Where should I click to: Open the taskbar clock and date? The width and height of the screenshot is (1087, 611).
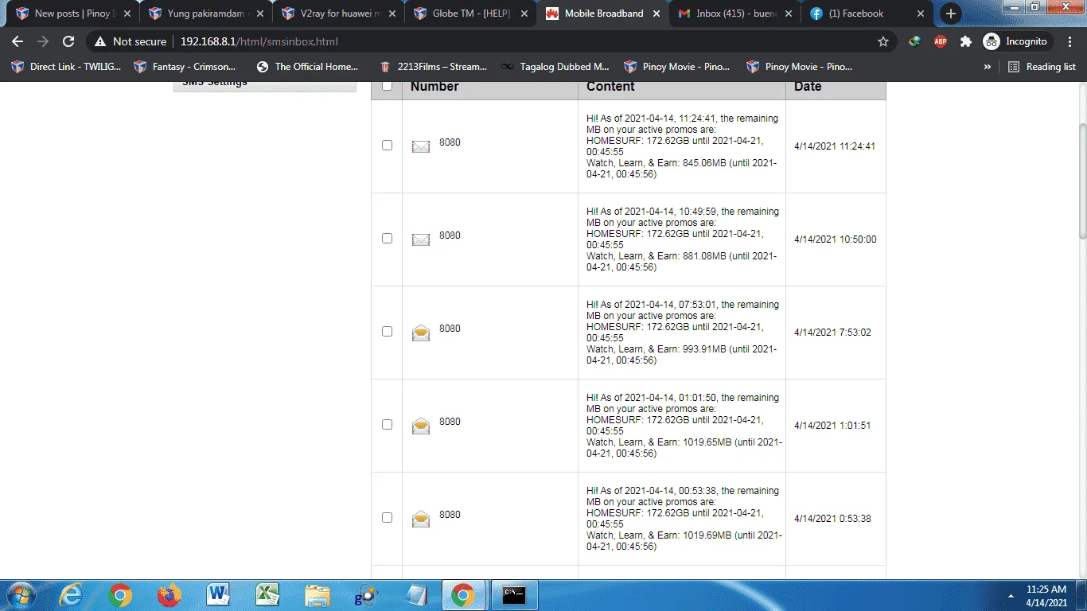point(1046,596)
